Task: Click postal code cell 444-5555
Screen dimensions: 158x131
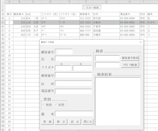Action: 86,27
